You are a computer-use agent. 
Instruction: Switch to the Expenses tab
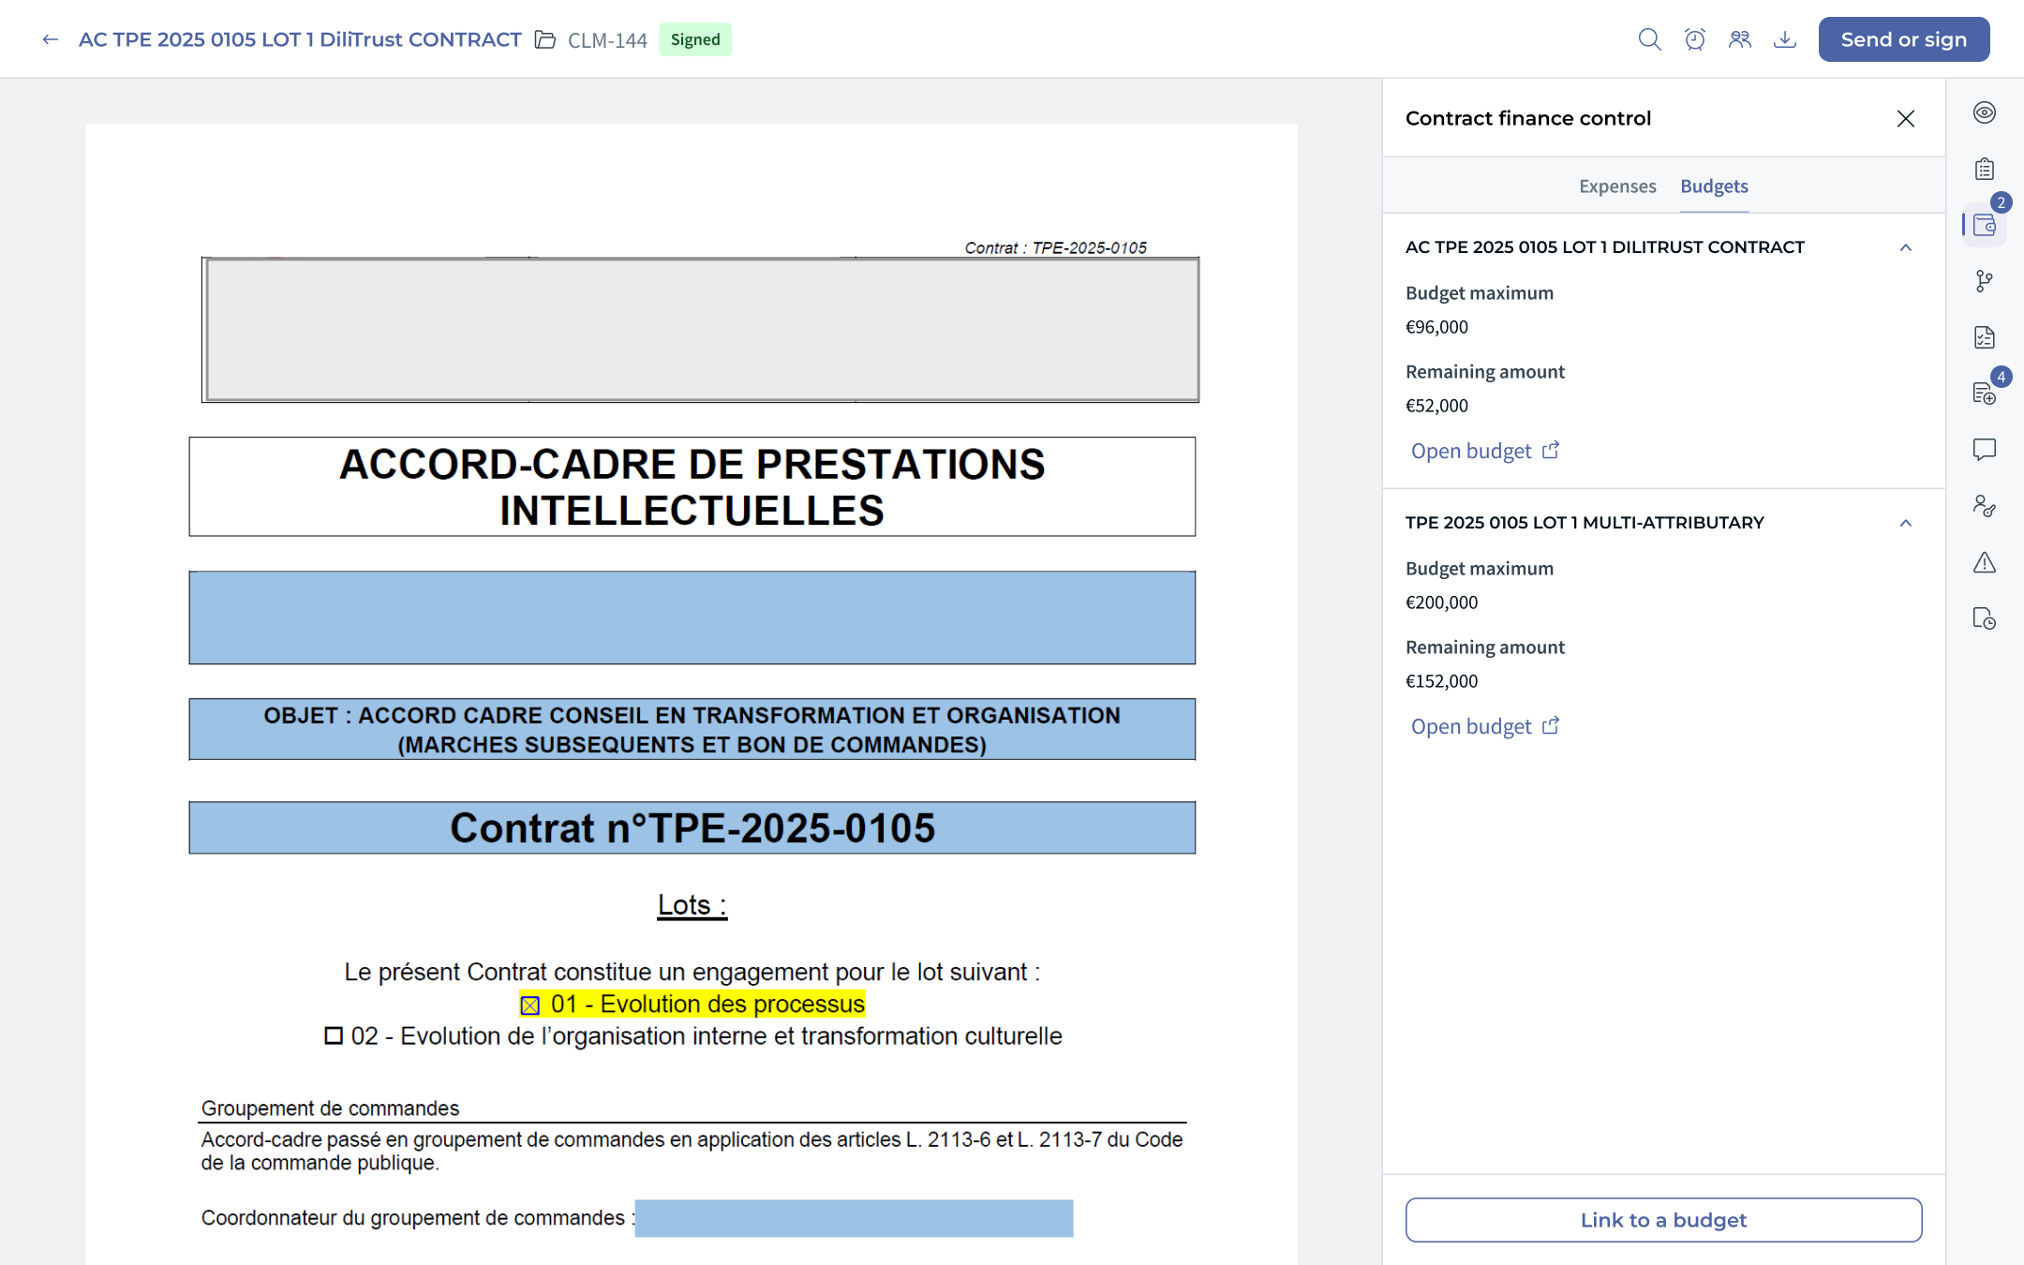point(1617,186)
